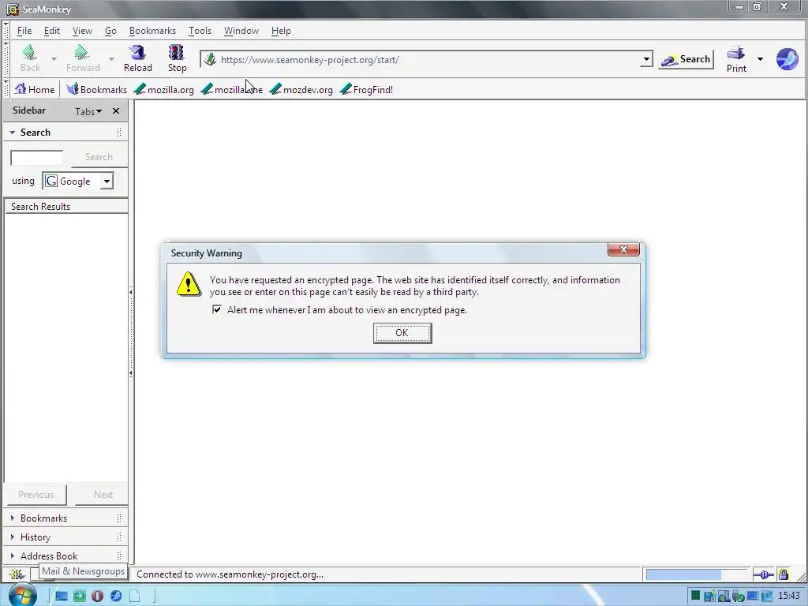This screenshot has width=808, height=606.
Task: Open the Window menu
Action: tap(241, 31)
